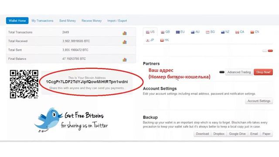This screenshot has height=157, width=279.
Task: Click the Total Received BTC amount
Action: (76, 41)
